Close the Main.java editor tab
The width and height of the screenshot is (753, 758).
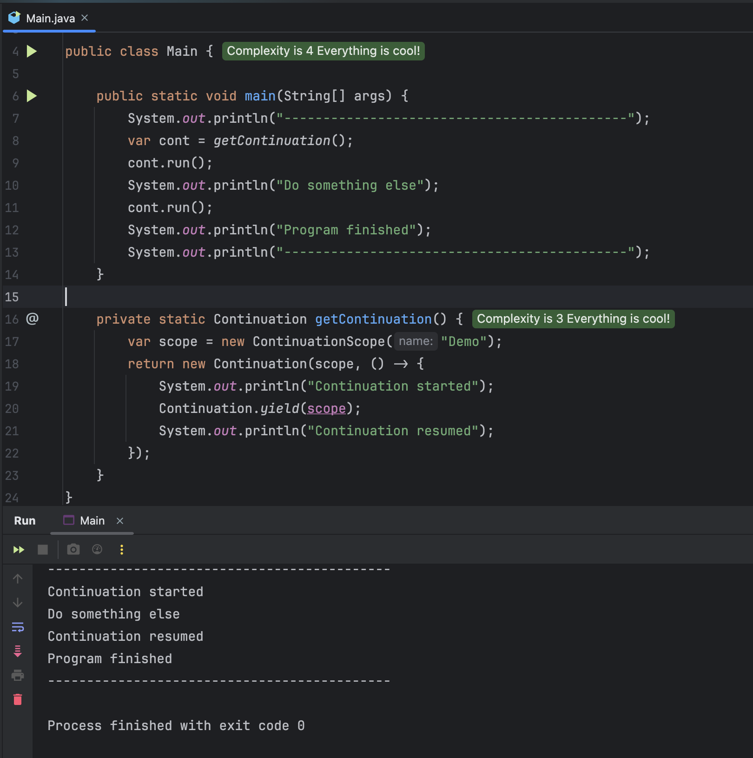pos(85,18)
